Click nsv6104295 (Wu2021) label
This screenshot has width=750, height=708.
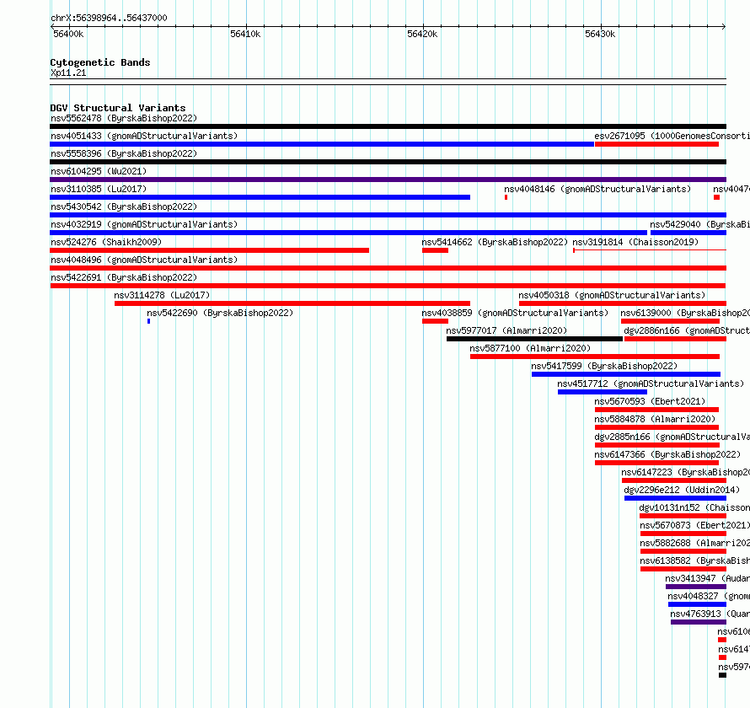99,171
